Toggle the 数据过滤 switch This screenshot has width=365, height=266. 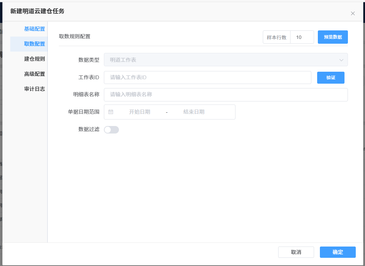[111, 130]
